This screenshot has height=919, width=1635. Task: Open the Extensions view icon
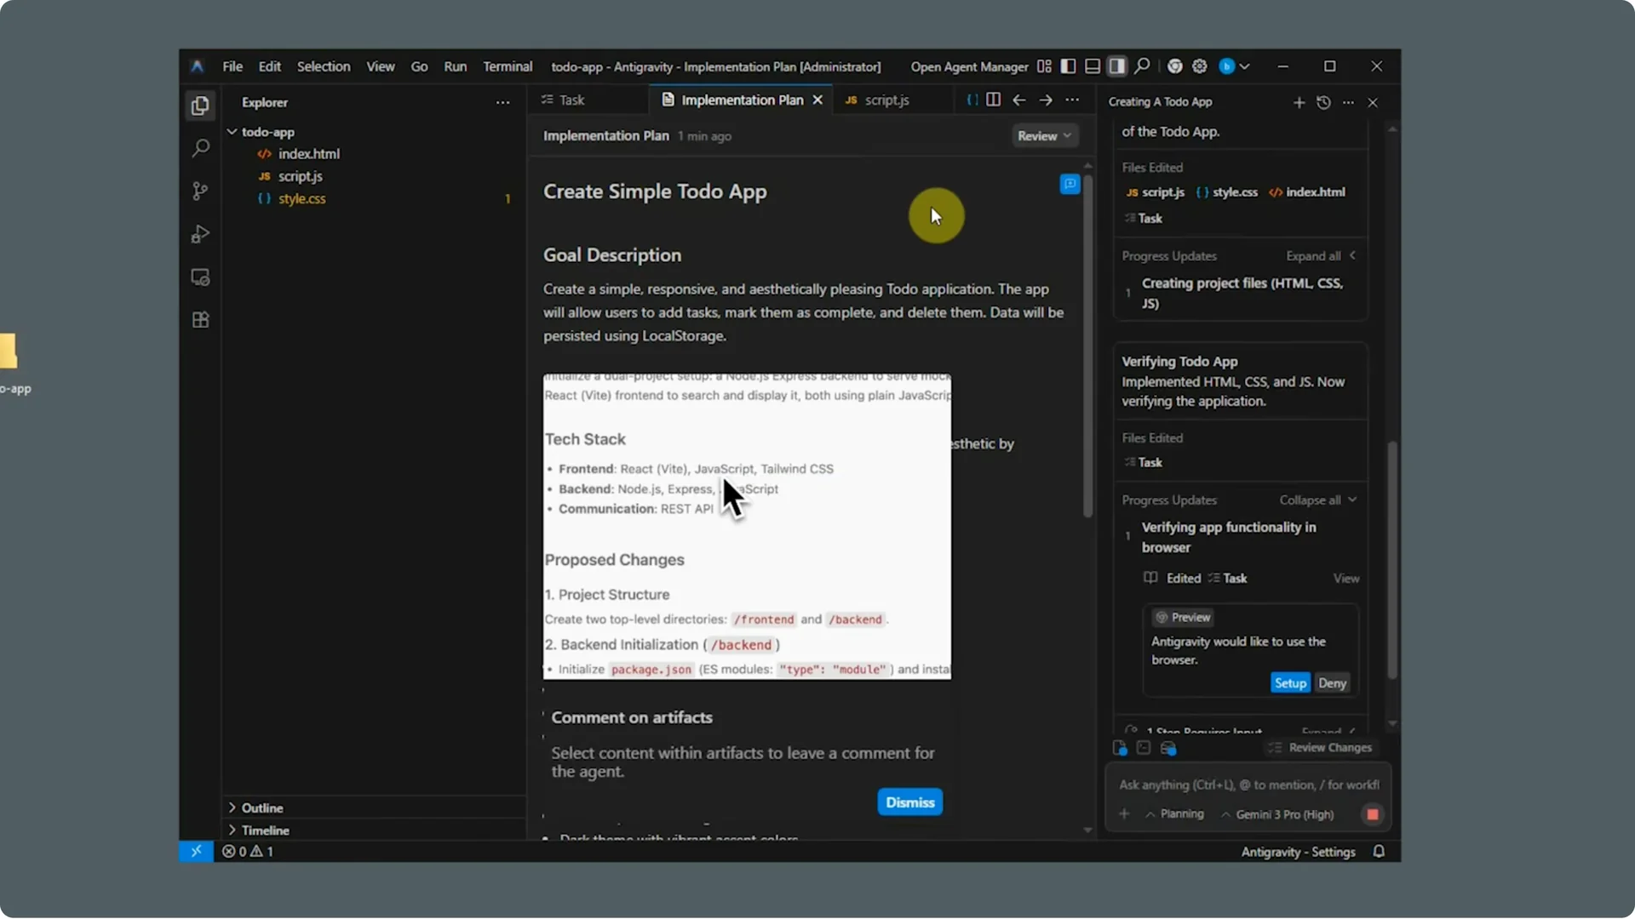pos(200,320)
